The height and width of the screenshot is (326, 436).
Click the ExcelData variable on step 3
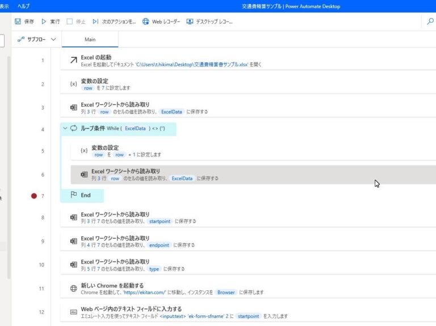pos(171,112)
